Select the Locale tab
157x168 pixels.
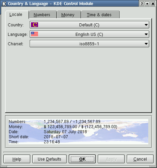17,15
